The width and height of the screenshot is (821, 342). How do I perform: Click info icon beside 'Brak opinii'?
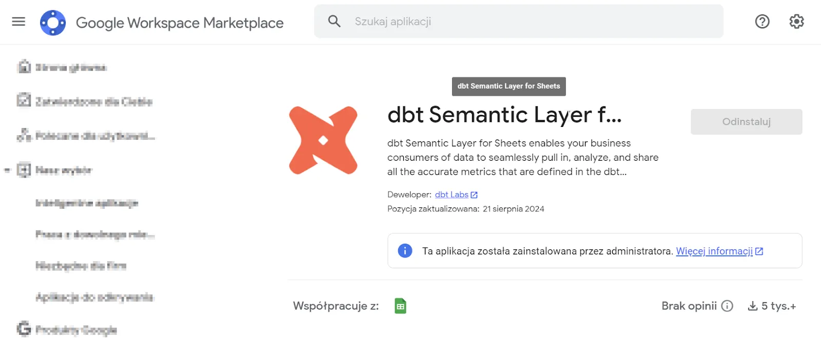click(x=727, y=306)
